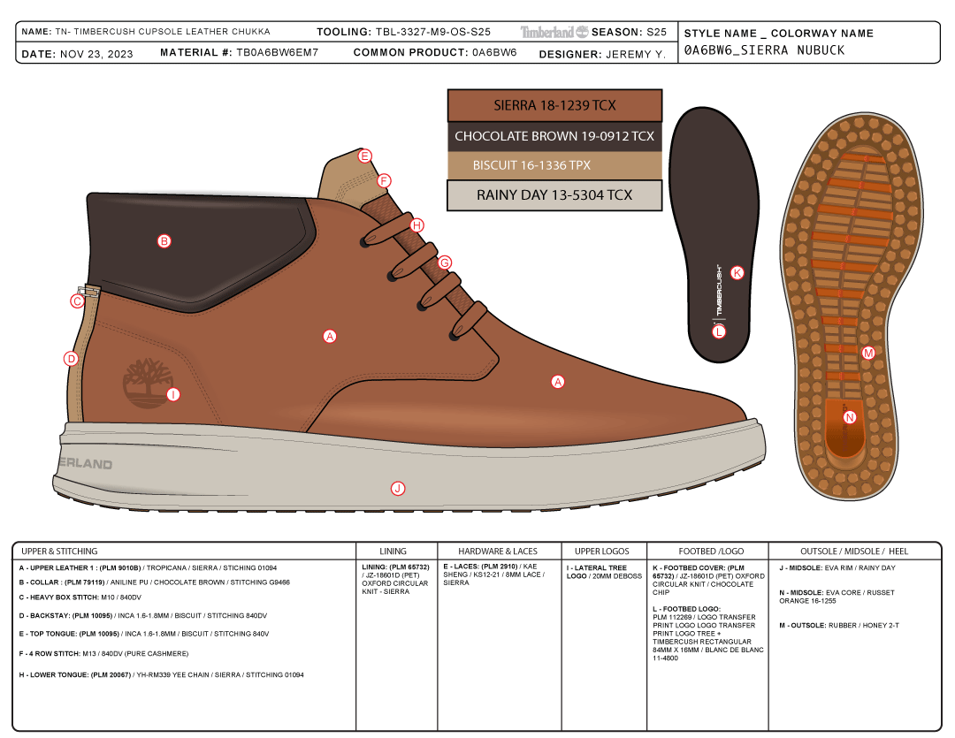
Task: Click callout marker H beside the top lace
Action: pyautogui.click(x=416, y=225)
